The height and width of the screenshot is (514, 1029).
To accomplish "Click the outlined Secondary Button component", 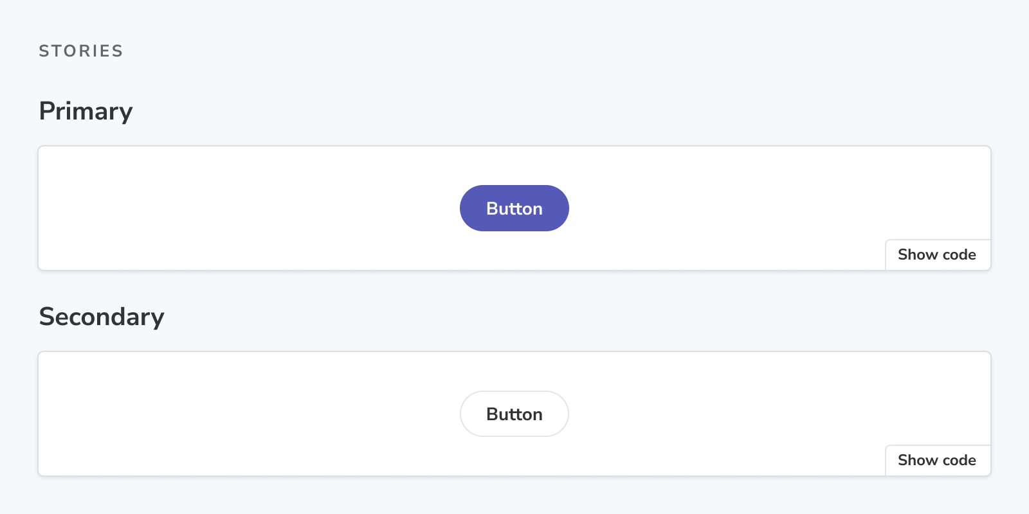I will tap(514, 414).
